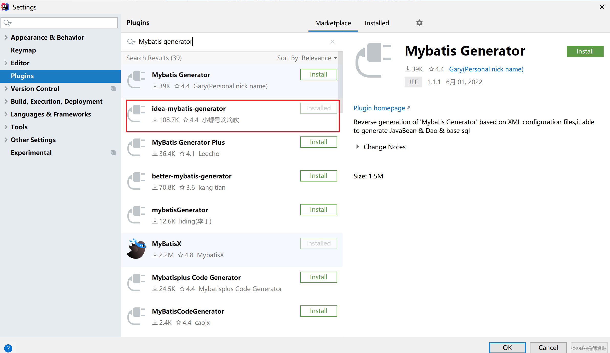The height and width of the screenshot is (353, 610).
Task: Select the Marketplace tab
Action: [333, 23]
